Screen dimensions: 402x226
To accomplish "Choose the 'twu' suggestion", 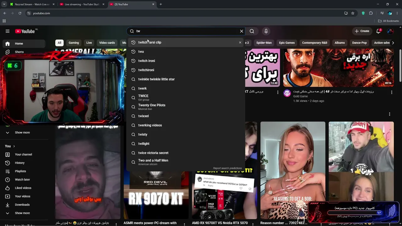I will (186, 51).
